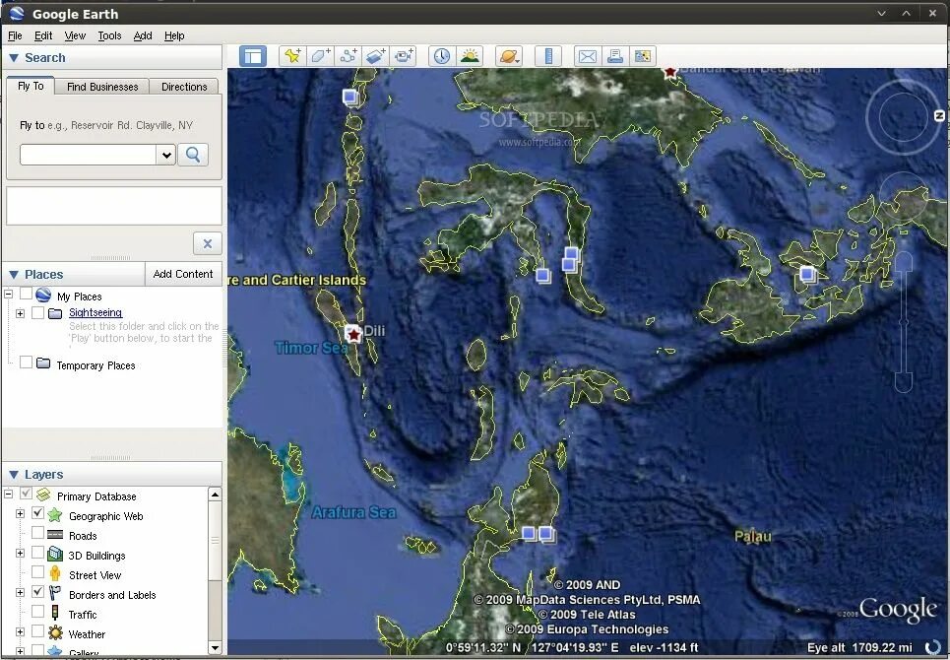The height and width of the screenshot is (660, 950).
Task: Collapse the Layers panel triangle
Action: pos(14,475)
